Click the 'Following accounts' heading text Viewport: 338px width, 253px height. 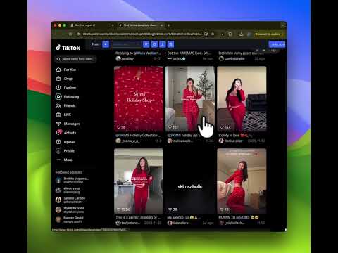(69, 172)
